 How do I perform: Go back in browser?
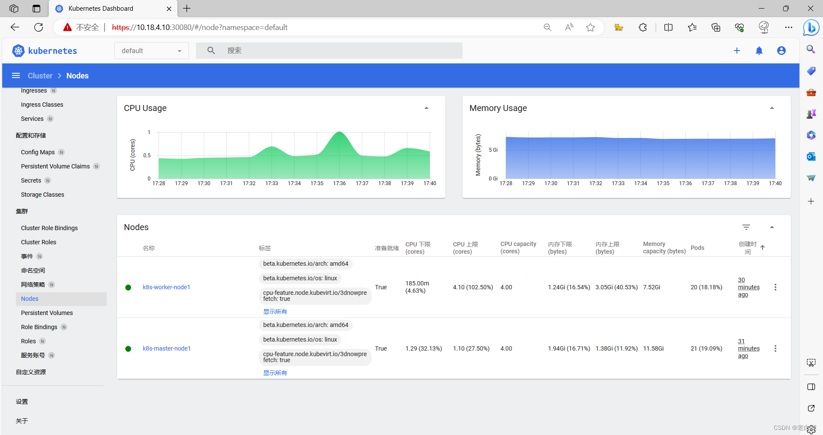click(15, 27)
